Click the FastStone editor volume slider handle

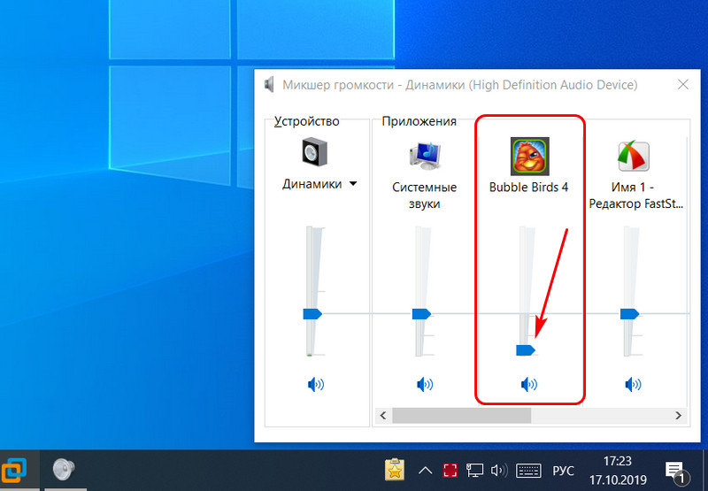629,314
